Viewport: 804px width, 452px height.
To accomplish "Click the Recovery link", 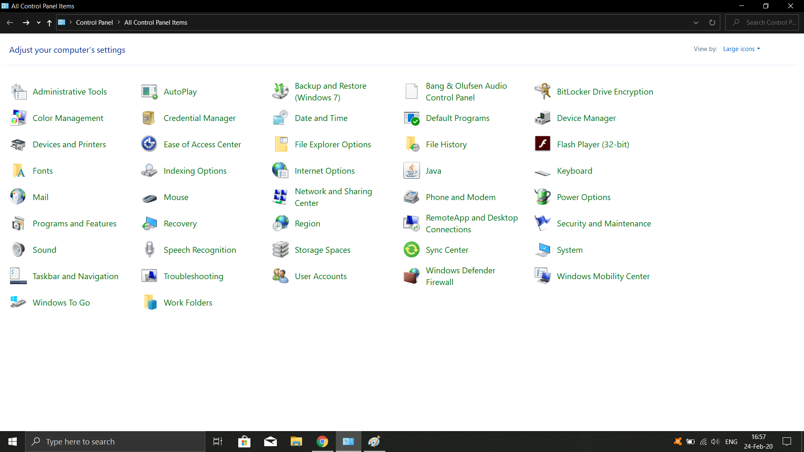I will (x=180, y=223).
